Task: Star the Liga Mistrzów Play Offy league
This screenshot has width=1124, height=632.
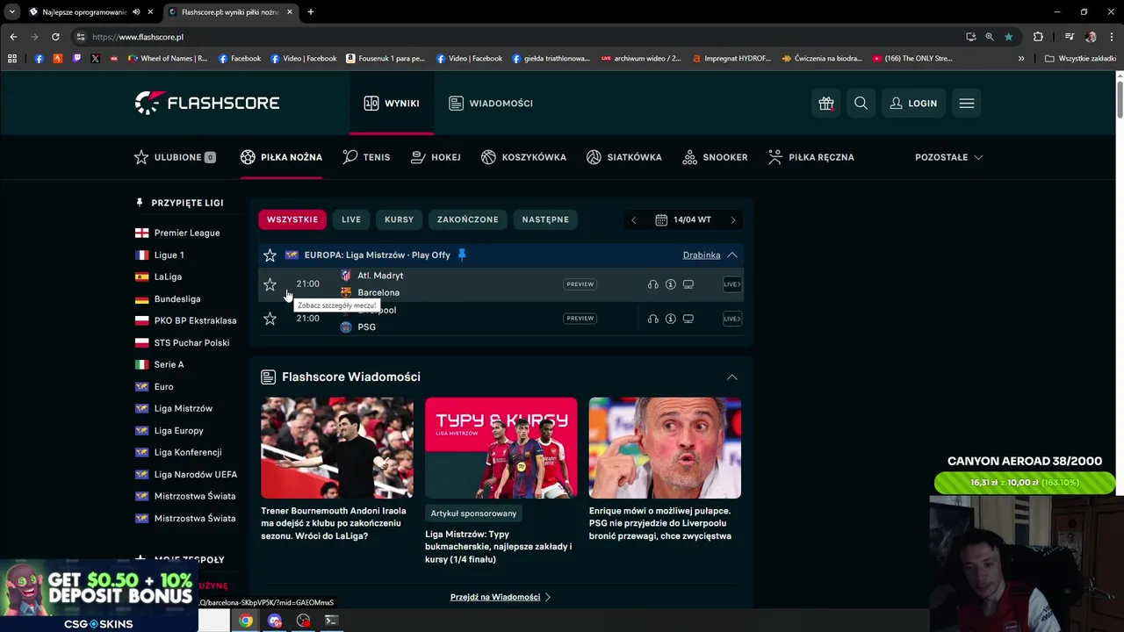Action: tap(270, 255)
